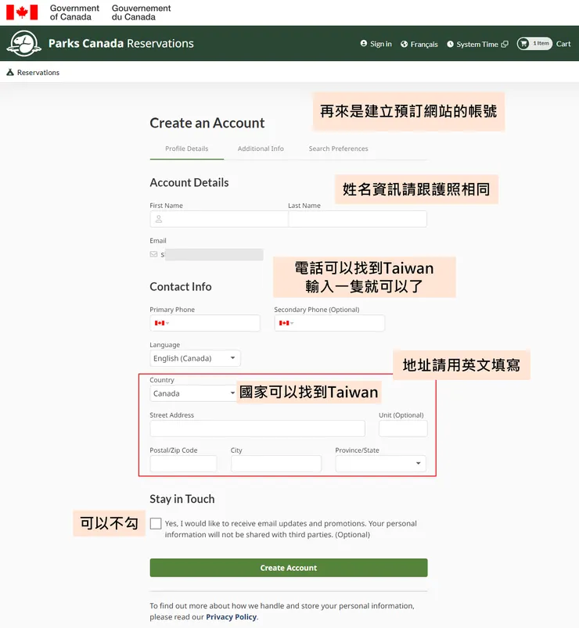
Task: Focus the Unit (Optional) input field
Action: 403,429
